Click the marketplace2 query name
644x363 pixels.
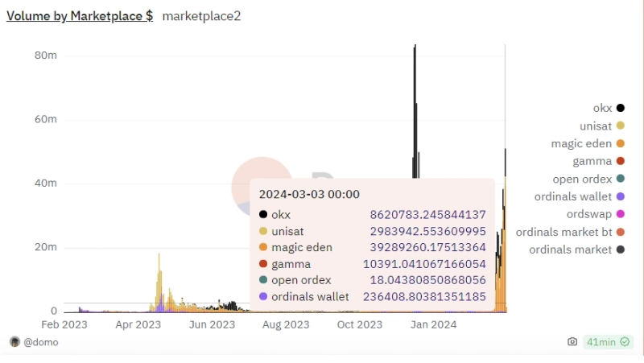coord(201,15)
